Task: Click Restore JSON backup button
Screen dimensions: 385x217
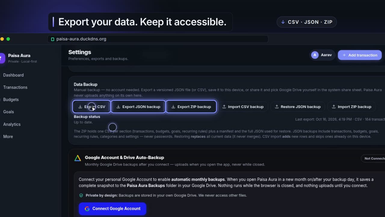Action: [297, 107]
